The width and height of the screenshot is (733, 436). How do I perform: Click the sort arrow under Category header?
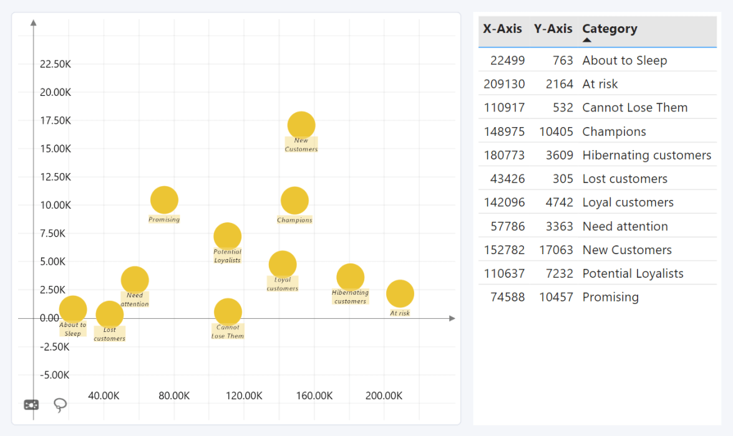(x=586, y=40)
